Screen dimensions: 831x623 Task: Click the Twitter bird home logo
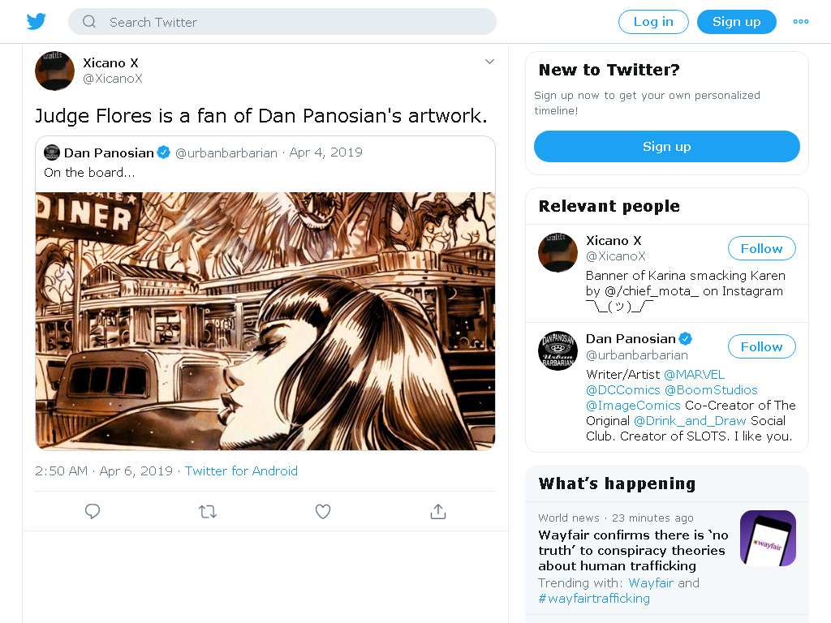pos(37,21)
